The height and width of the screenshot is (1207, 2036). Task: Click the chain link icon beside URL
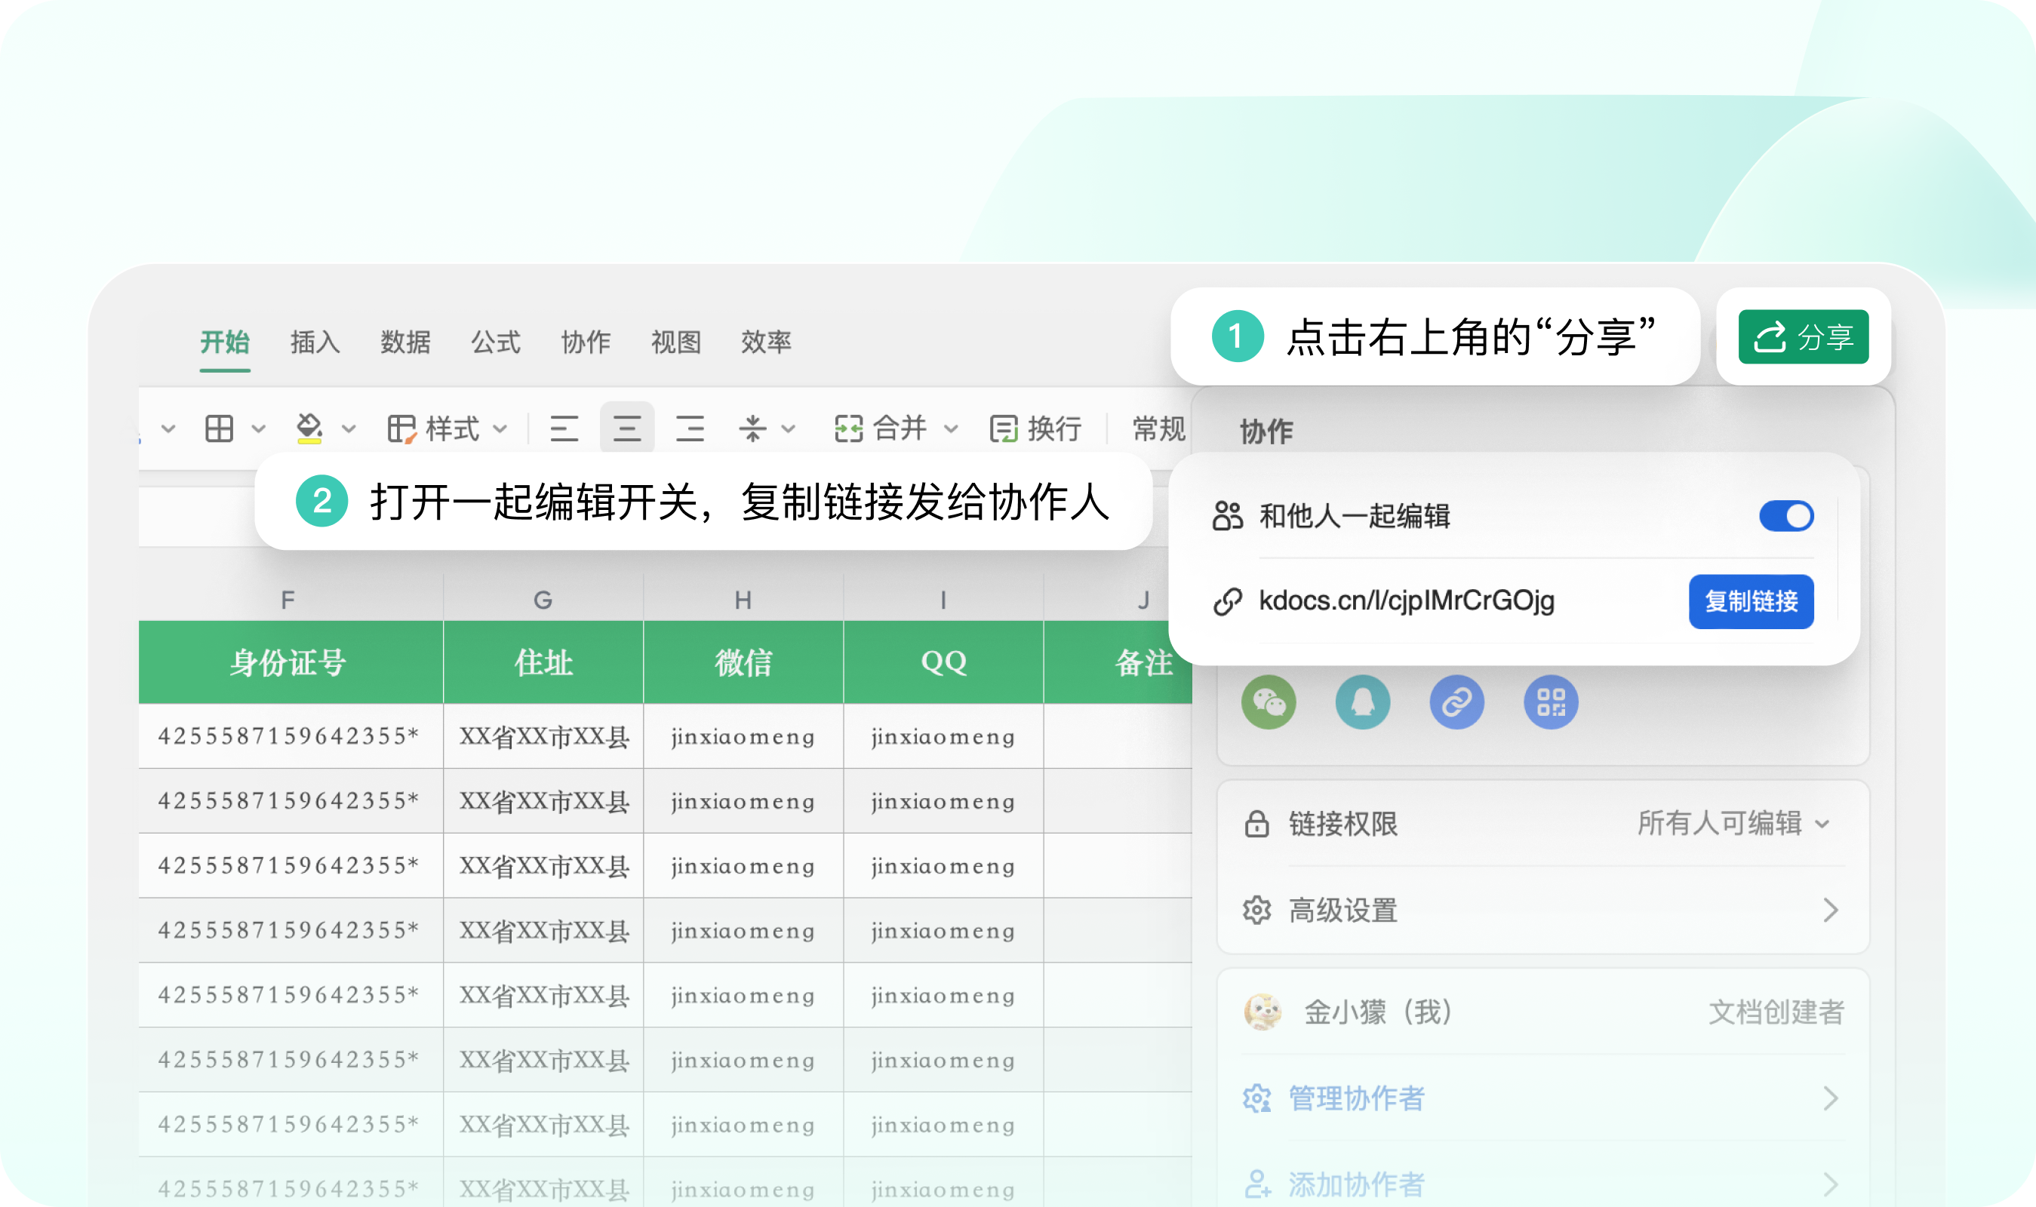[1226, 602]
